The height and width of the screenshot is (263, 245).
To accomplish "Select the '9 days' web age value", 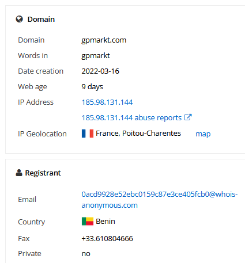I will click(92, 87).
